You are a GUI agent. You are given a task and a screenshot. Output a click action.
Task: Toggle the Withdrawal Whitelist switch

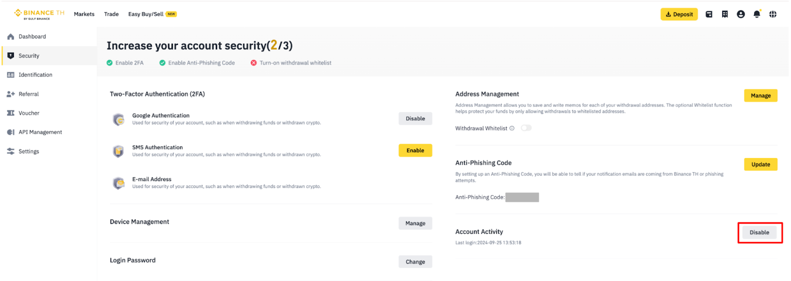point(526,128)
